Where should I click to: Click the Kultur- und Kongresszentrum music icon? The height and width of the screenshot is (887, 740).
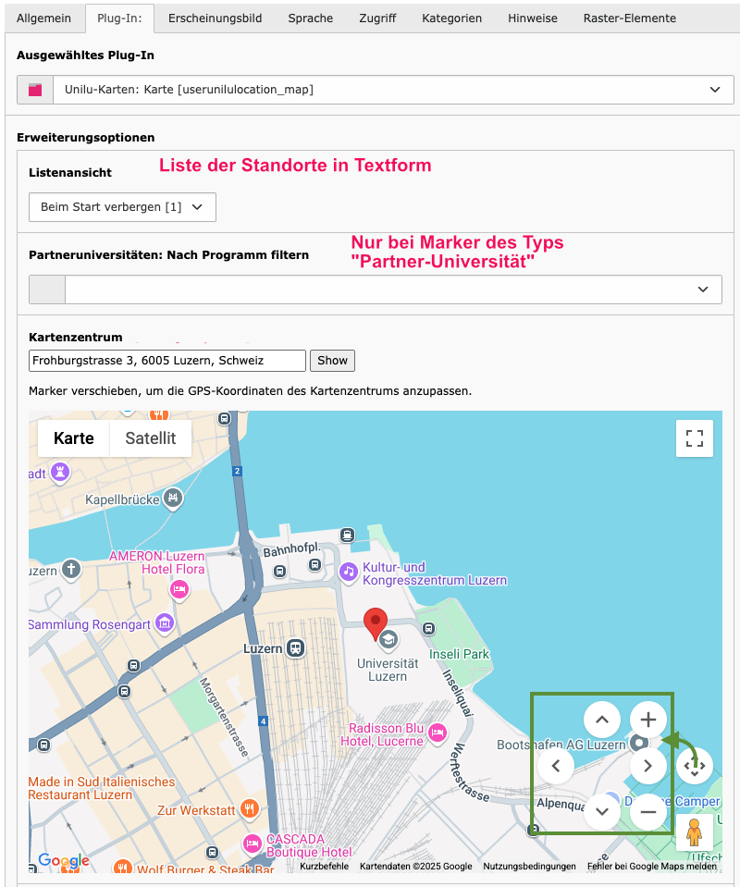pos(349,572)
